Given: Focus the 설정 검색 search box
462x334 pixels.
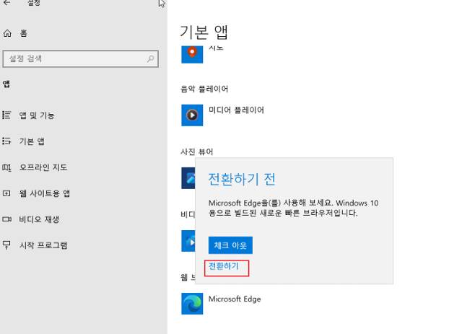Looking at the screenshot, I should tap(80, 59).
